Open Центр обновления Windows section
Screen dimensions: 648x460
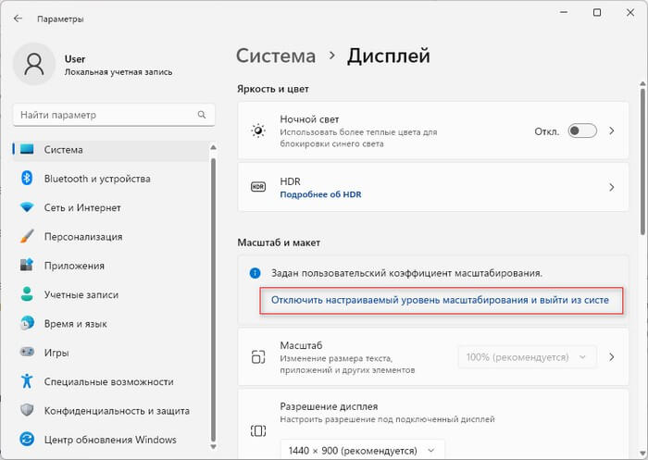[111, 440]
